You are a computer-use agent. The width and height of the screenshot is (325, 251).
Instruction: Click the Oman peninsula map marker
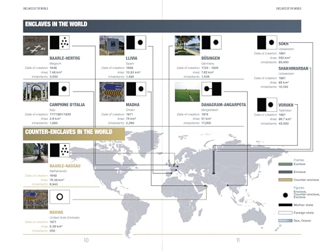tap(205, 186)
